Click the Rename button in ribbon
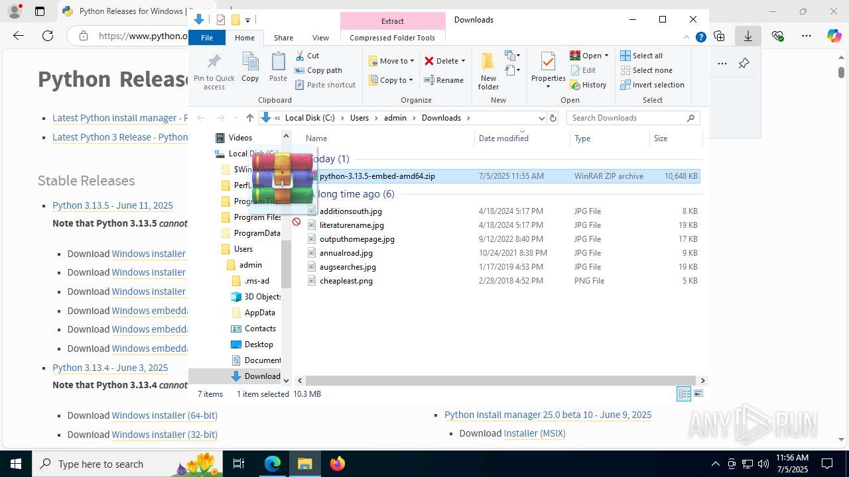The width and height of the screenshot is (849, 477). point(444,80)
